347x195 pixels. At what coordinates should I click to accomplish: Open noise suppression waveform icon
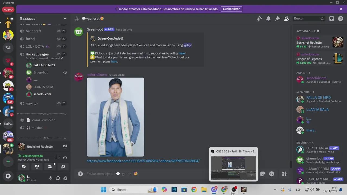pyautogui.click(x=58, y=158)
